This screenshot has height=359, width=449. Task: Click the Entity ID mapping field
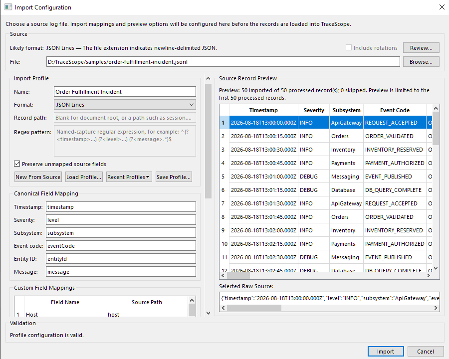click(121, 258)
